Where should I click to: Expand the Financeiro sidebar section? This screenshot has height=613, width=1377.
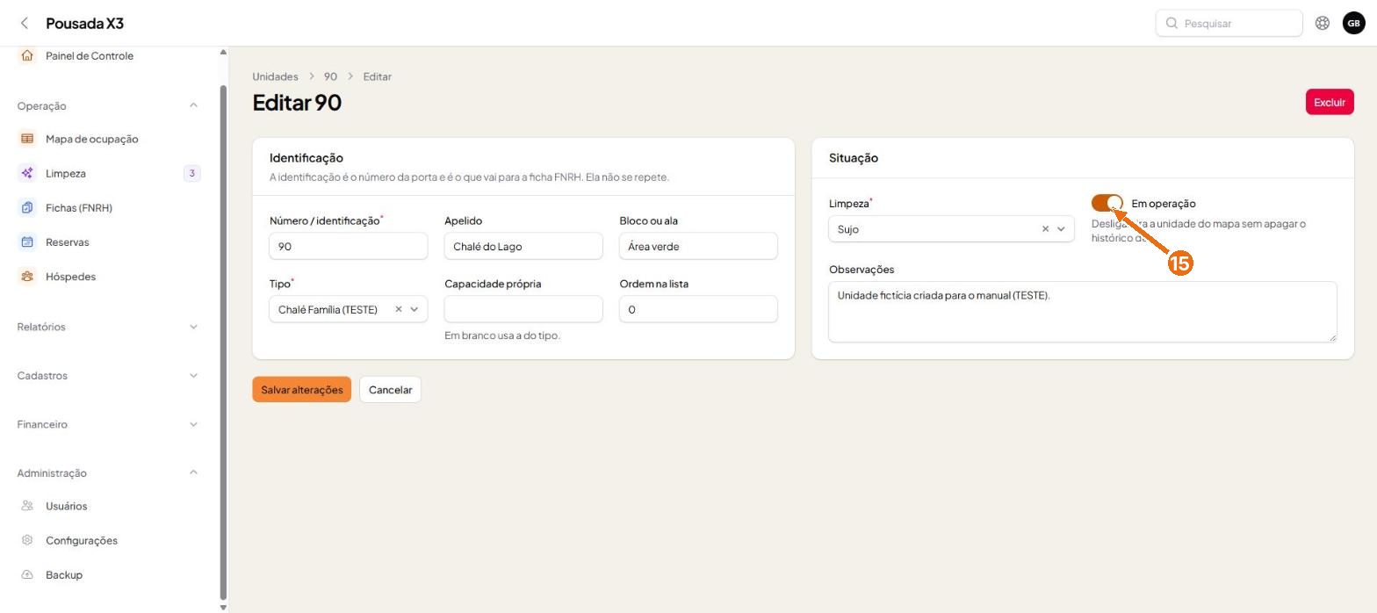tap(109, 424)
